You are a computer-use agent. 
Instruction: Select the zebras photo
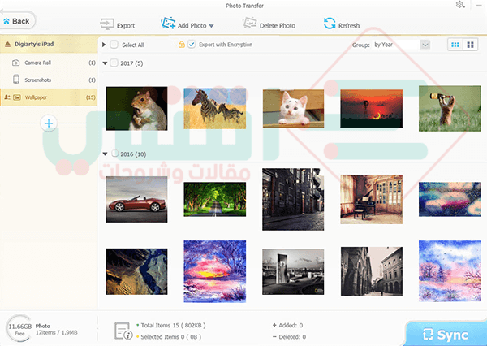coord(215,109)
